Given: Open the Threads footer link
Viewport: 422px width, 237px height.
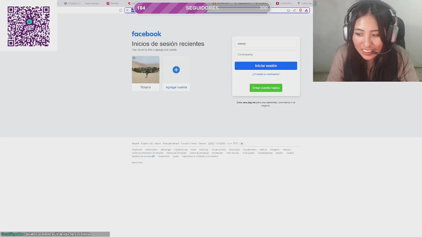Looking at the screenshot, I should tap(286, 150).
